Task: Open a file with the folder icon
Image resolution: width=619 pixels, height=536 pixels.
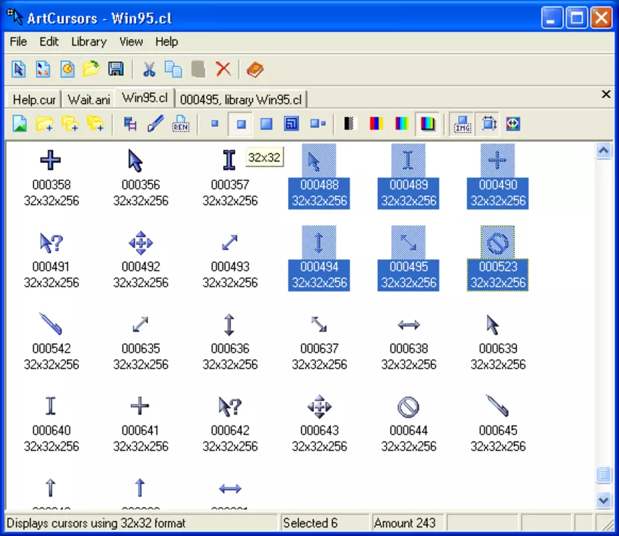Action: 91,70
